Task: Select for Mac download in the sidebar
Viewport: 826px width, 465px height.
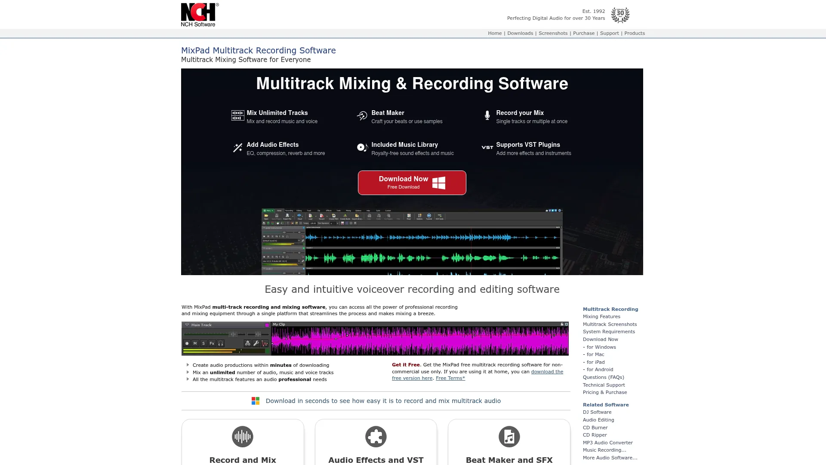Action: tap(595, 354)
